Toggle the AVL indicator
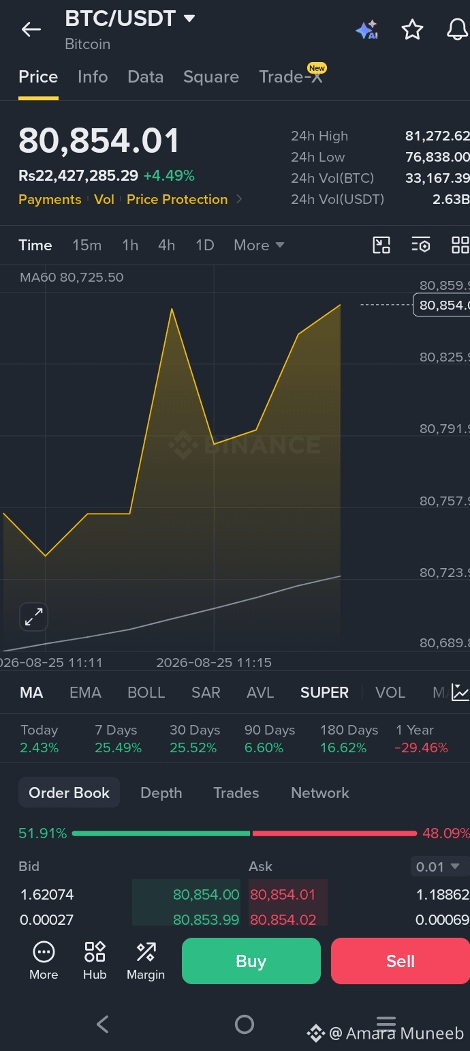The image size is (470, 1051). [x=260, y=693]
